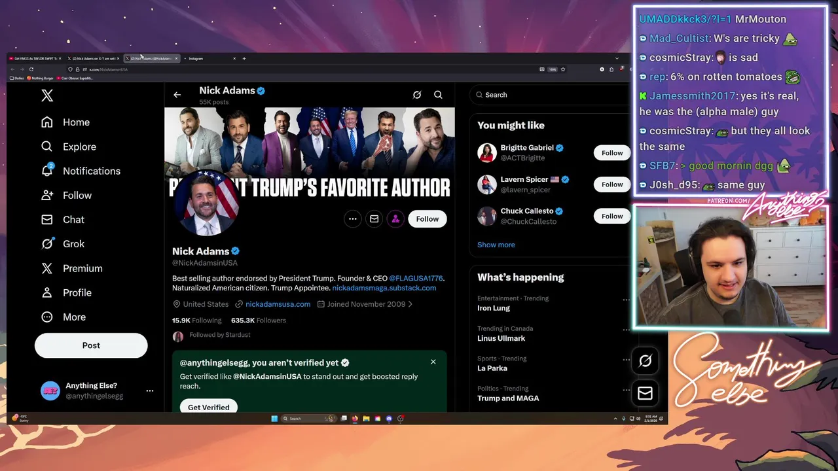This screenshot has width=838, height=471.
Task: Open Explore in the sidebar
Action: pyautogui.click(x=69, y=147)
